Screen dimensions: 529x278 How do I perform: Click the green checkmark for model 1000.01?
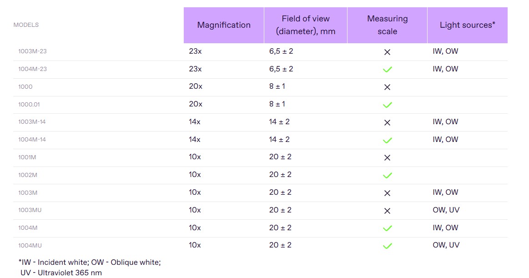pos(387,105)
